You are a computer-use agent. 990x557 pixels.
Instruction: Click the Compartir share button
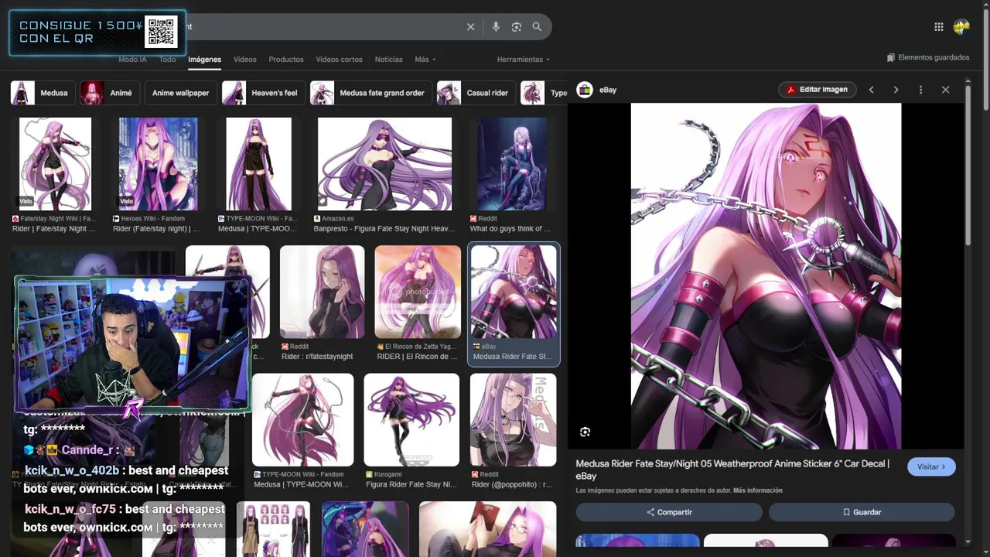click(669, 512)
